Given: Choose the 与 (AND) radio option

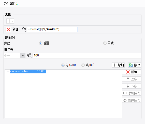Looking at the screenshot, I should [x=63, y=65].
